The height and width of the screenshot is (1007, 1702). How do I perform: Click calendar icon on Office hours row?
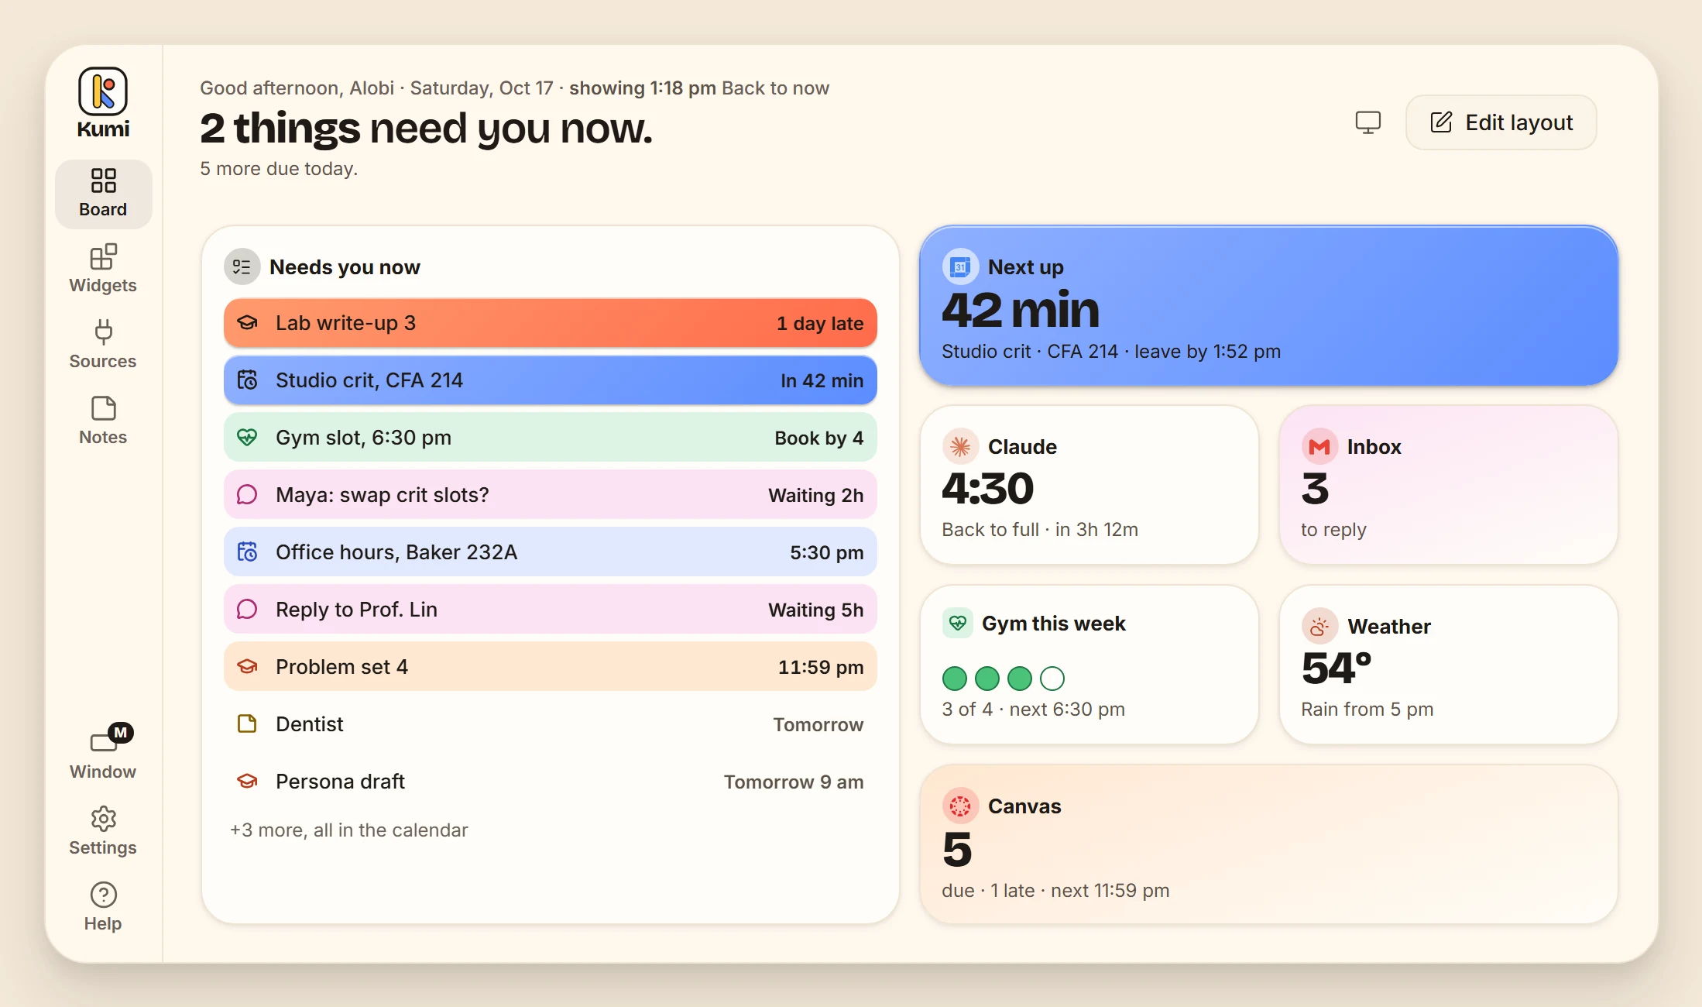click(247, 552)
